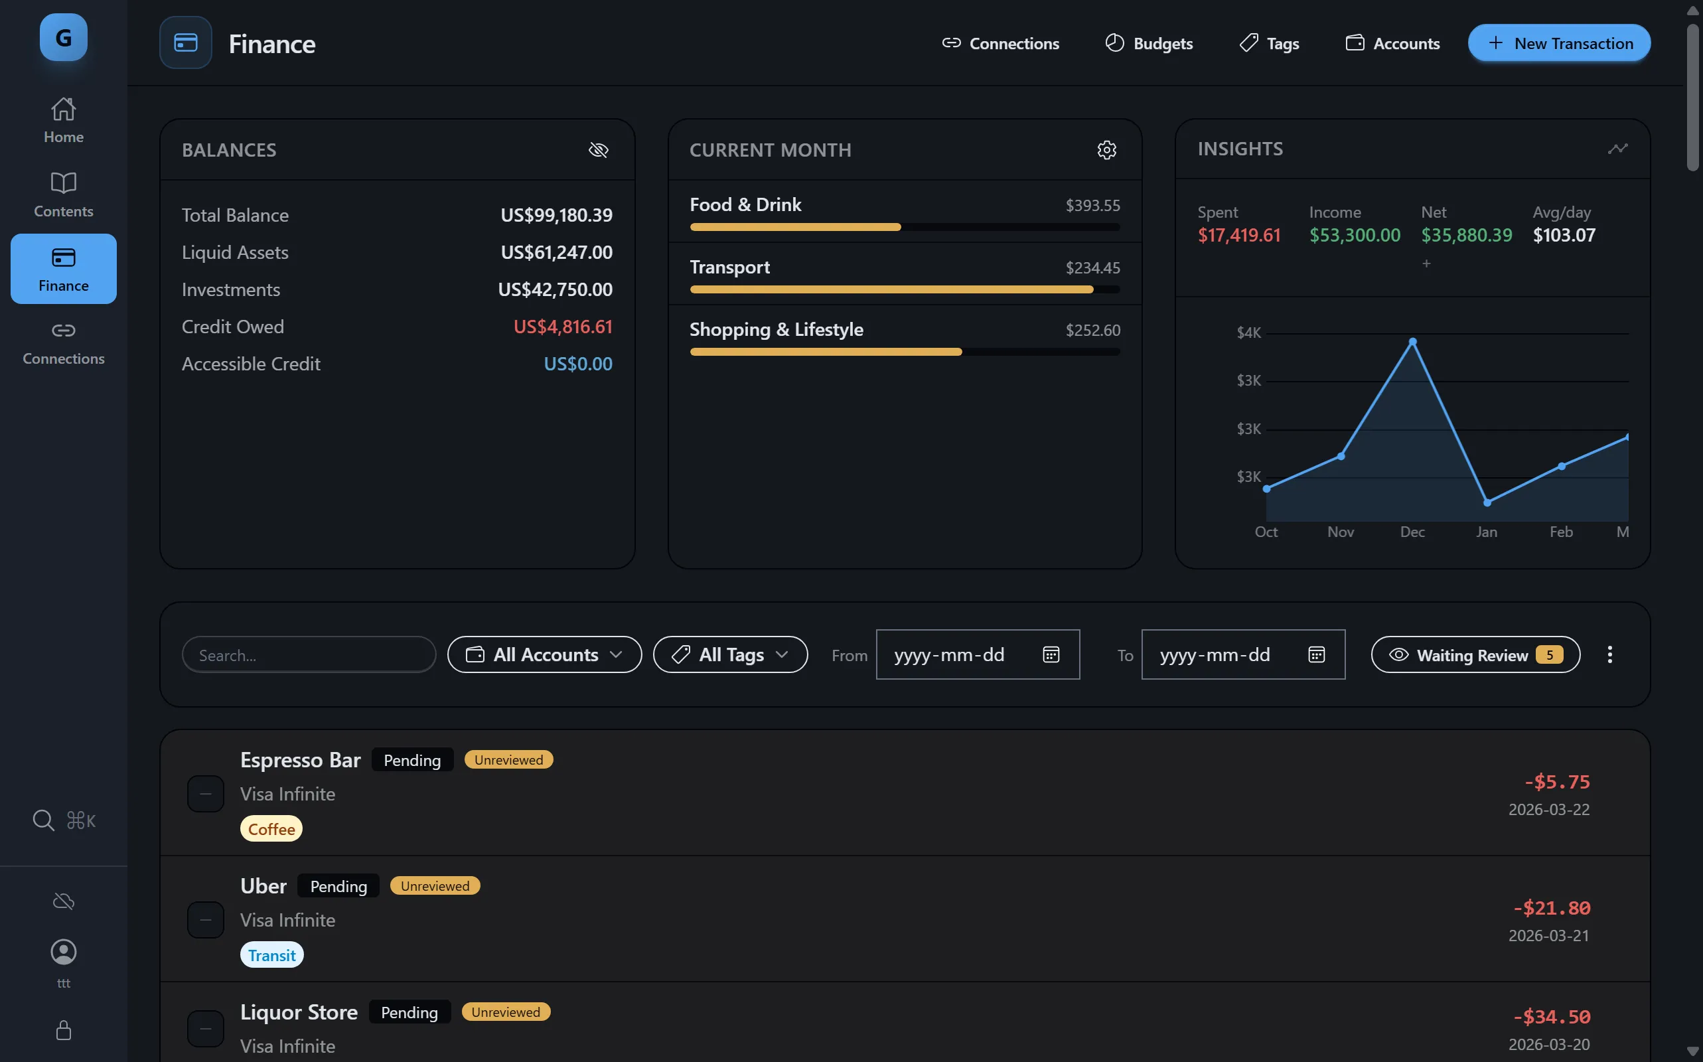Hide balances with the eye toggle

click(x=599, y=149)
